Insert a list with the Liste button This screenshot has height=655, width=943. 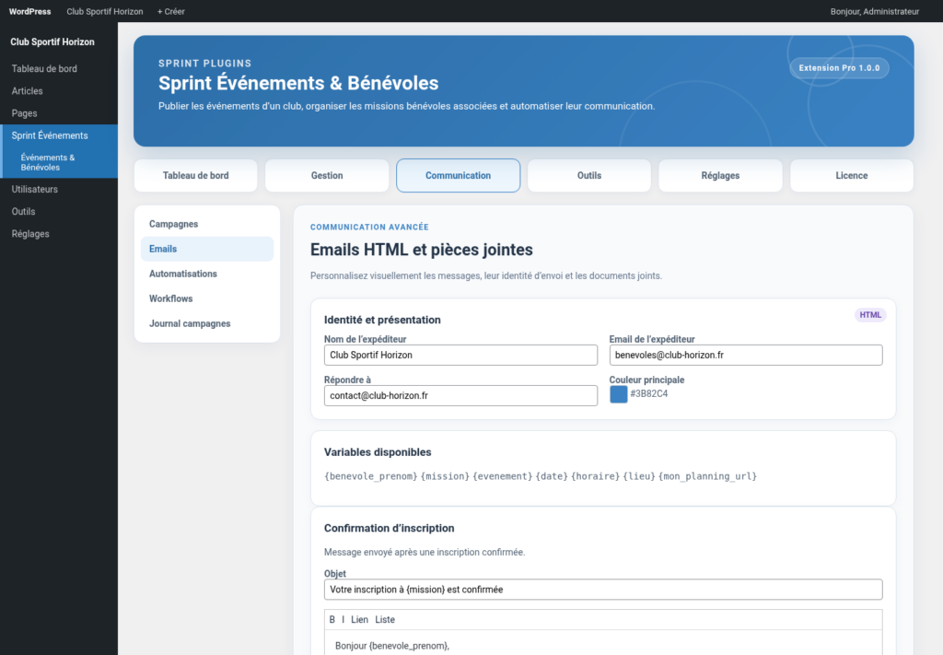[385, 619]
